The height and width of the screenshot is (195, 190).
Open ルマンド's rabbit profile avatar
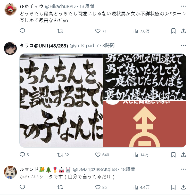click(x=10, y=172)
